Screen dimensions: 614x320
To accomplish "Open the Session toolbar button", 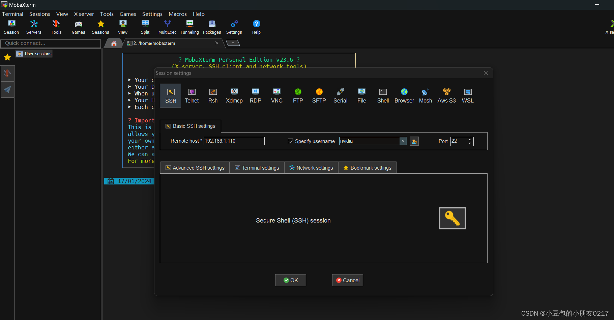I will (x=11, y=27).
